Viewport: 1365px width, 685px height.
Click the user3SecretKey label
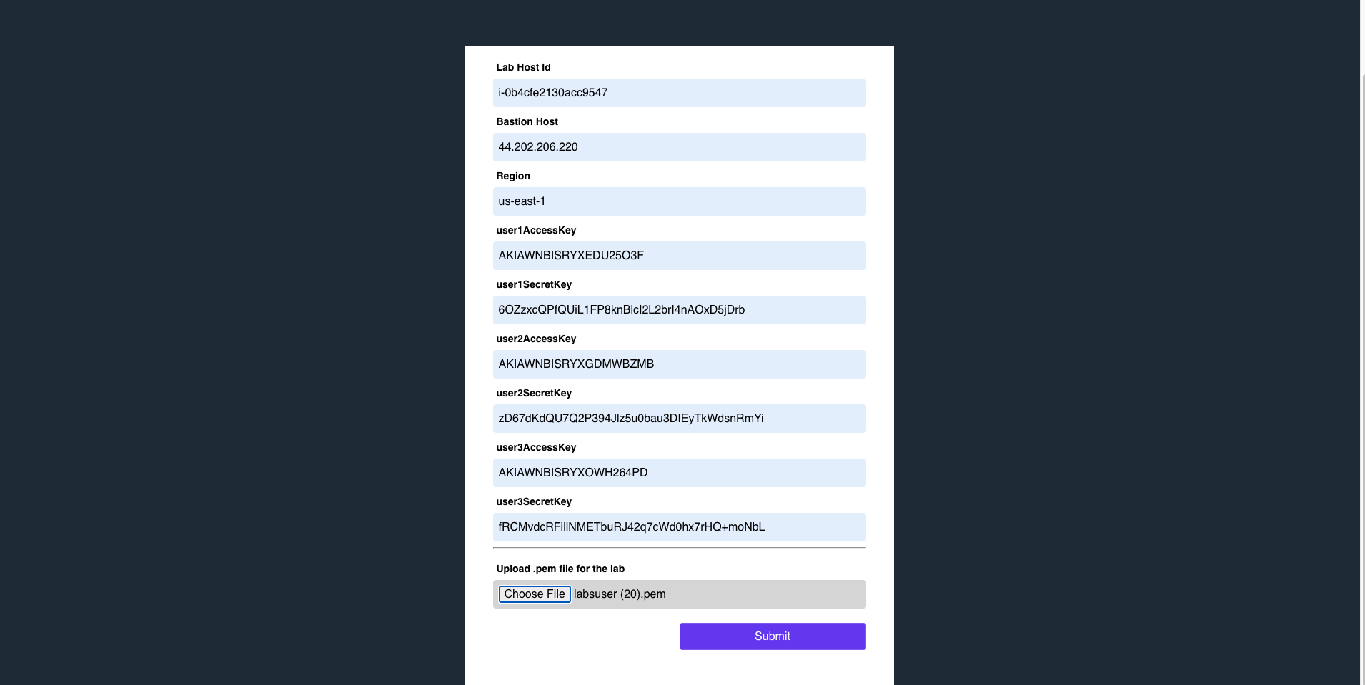click(x=534, y=501)
